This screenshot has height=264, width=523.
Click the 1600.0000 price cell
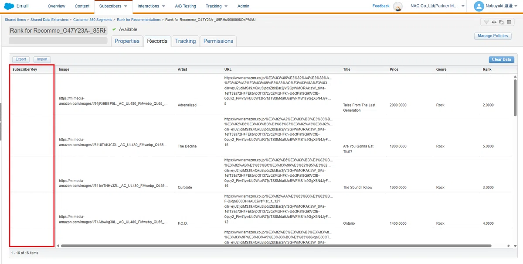398,188
